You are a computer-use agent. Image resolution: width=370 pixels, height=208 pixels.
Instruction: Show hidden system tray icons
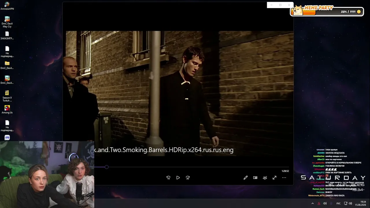tap(312, 203)
